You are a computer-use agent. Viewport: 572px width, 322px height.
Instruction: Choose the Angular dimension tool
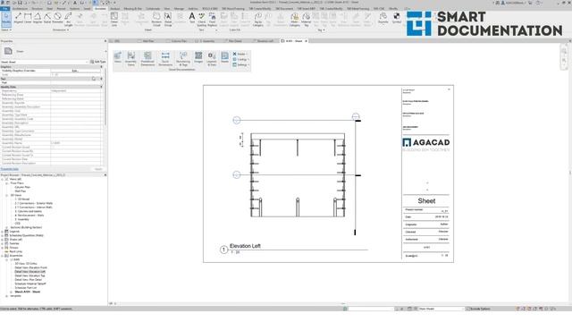[38, 18]
